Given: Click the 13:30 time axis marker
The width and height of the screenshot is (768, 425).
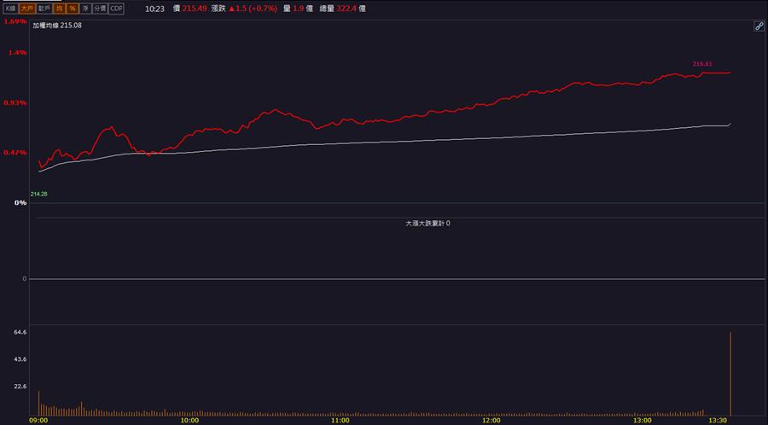Looking at the screenshot, I should point(718,420).
